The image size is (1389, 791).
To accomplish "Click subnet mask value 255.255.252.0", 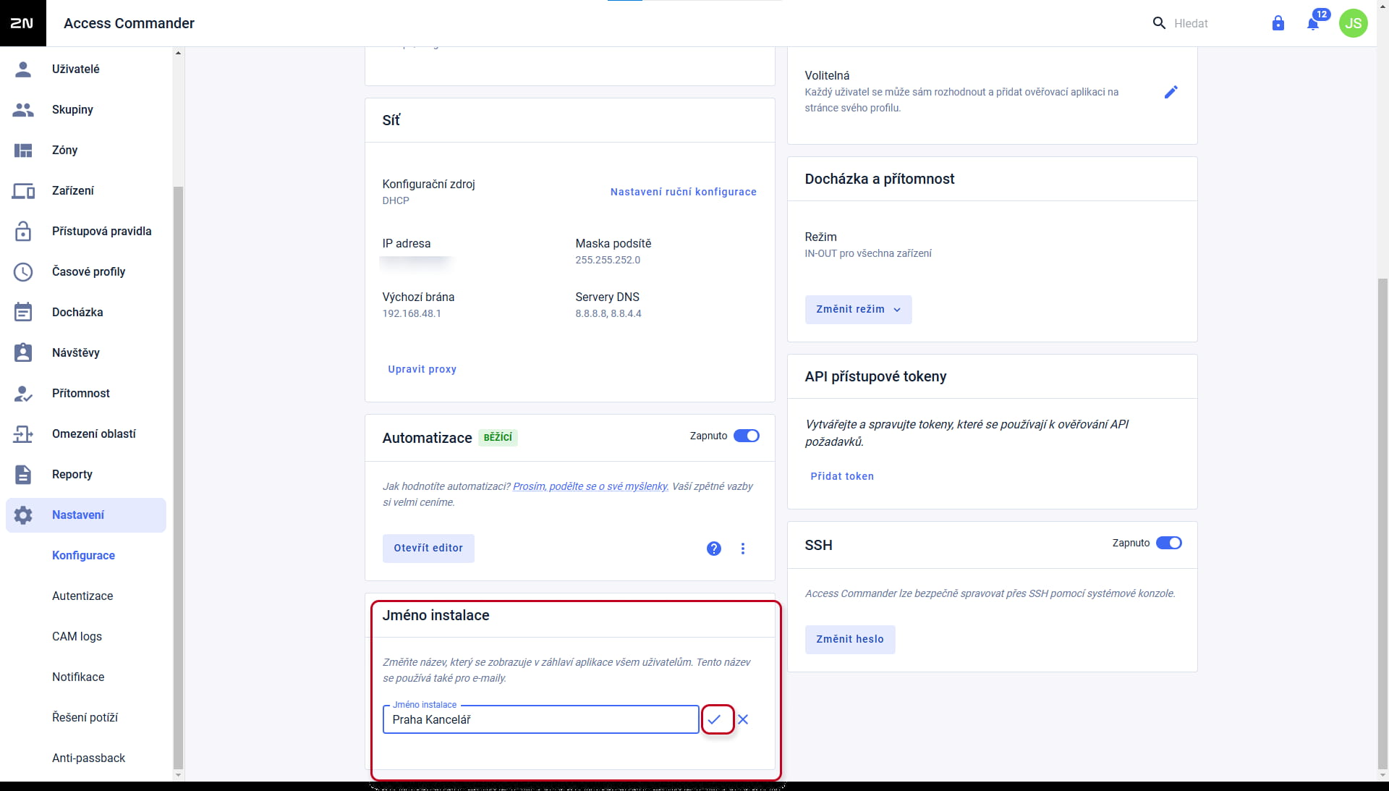I will pyautogui.click(x=608, y=260).
